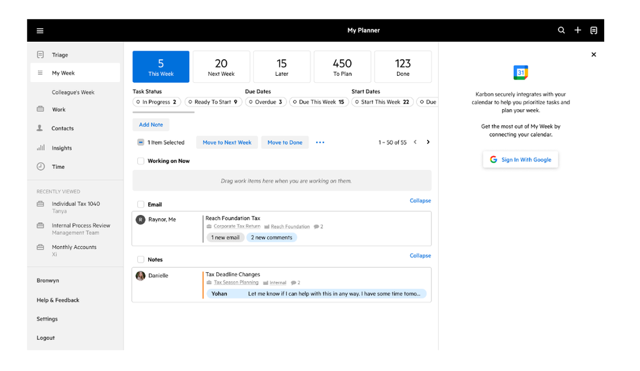Click Sign In With Google

(521, 160)
